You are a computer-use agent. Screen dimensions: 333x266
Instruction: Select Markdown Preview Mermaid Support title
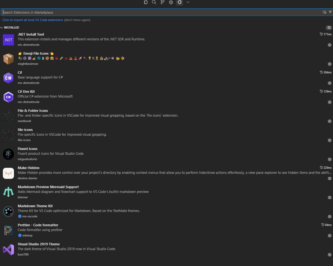48,187
